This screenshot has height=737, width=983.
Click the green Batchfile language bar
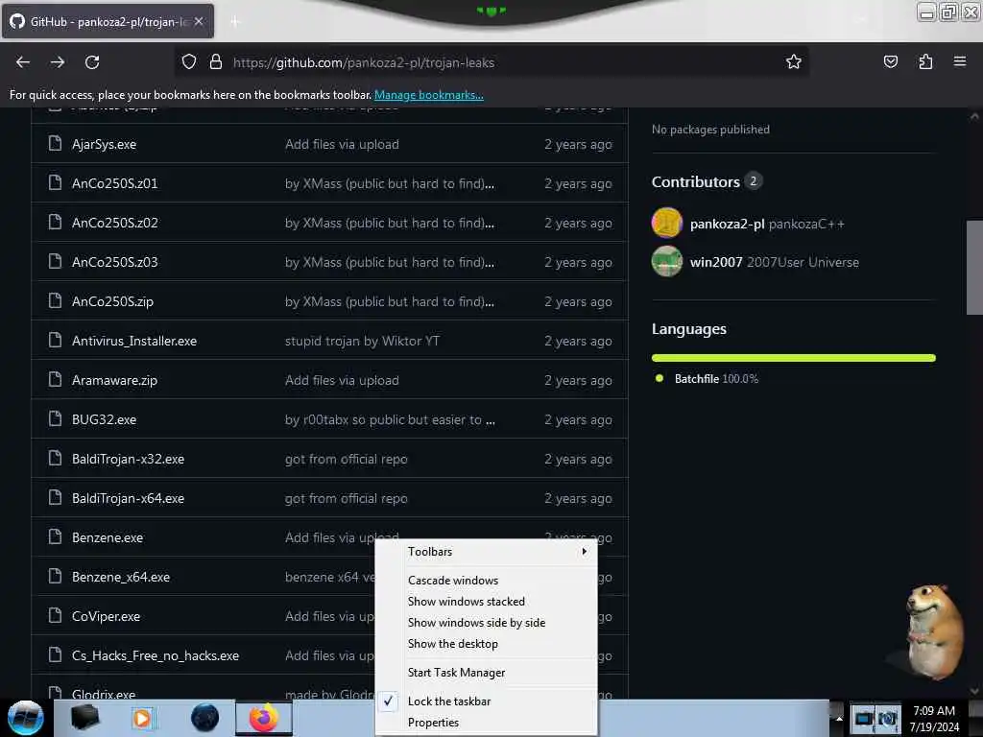[x=793, y=358]
